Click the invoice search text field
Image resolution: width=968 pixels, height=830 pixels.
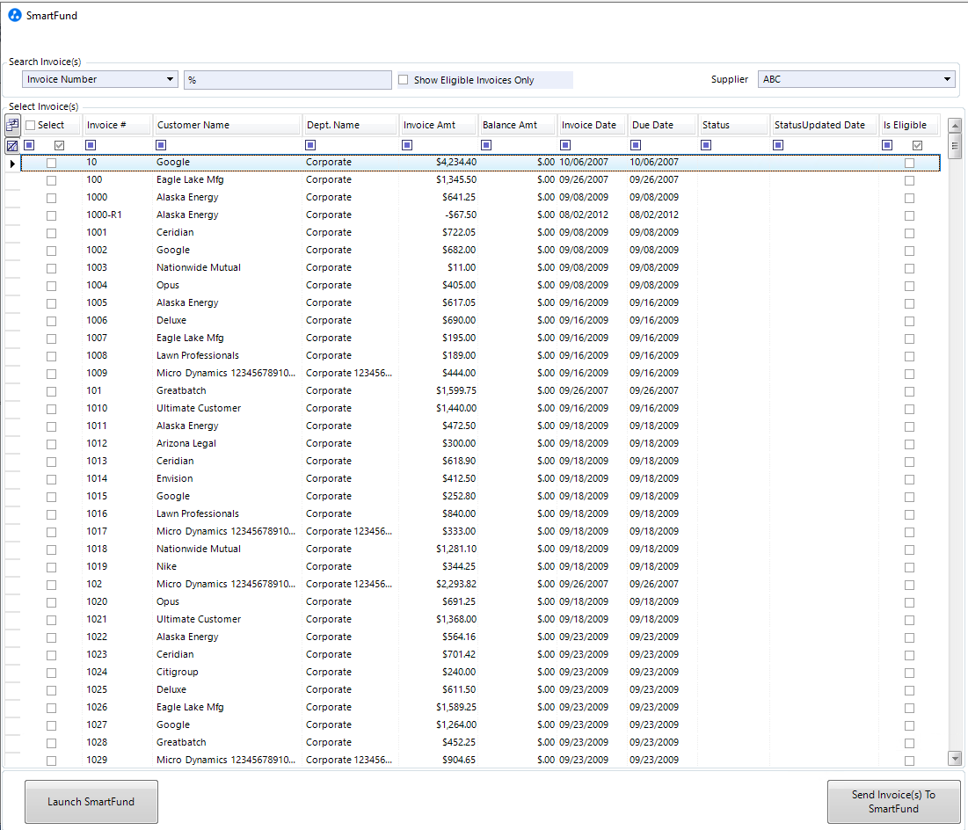point(287,80)
